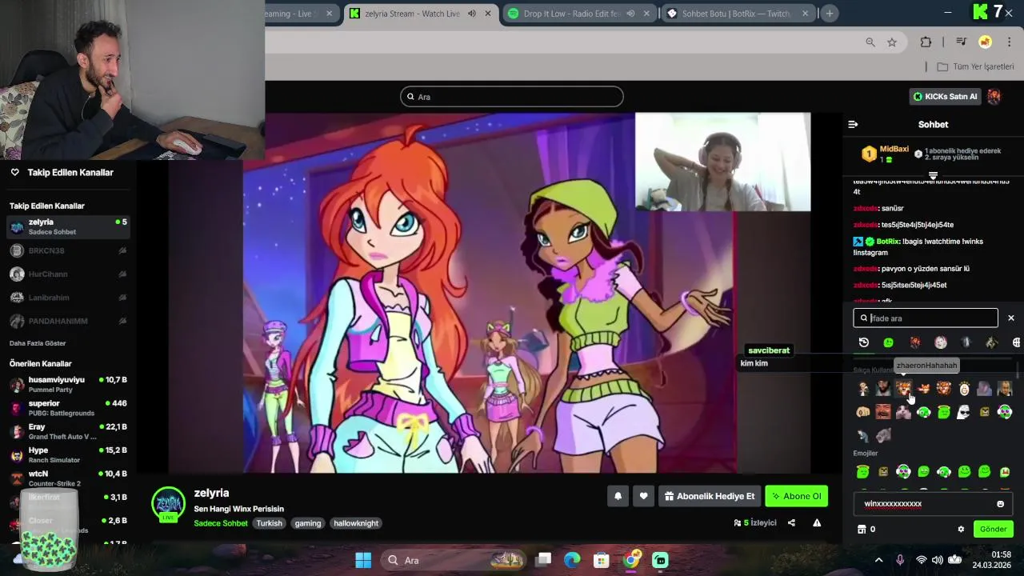Mute the zelyria Stream tab audio
Screen dimensions: 1024x576
click(x=472, y=14)
